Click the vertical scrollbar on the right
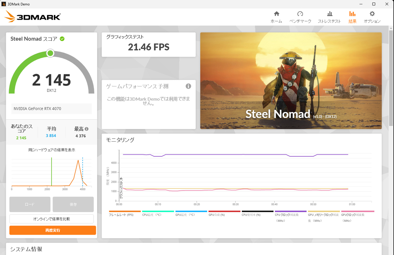 coord(391,77)
